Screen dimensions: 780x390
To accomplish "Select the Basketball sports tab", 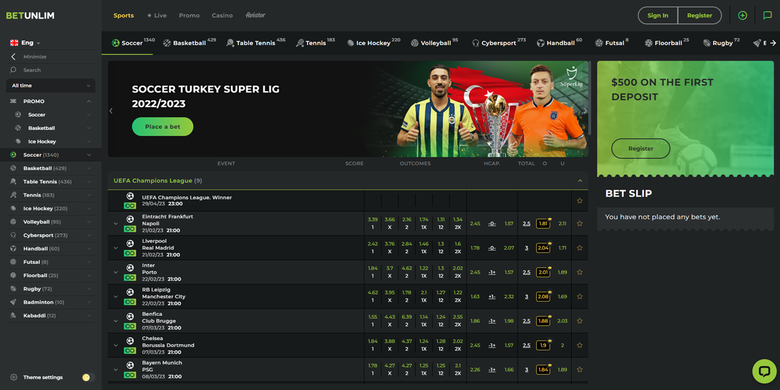I will 189,43.
